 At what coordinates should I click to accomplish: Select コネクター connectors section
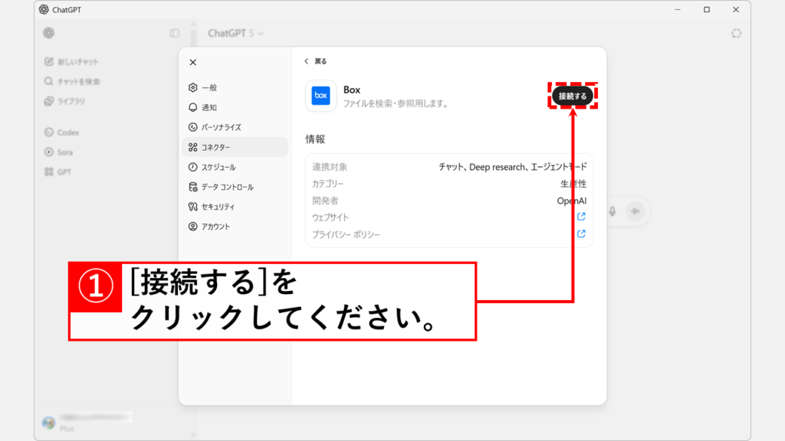[235, 147]
